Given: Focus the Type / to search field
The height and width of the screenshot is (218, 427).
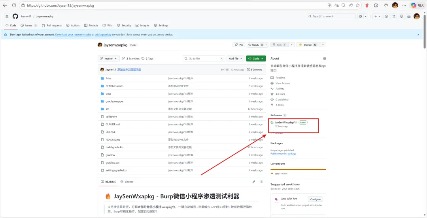Looking at the screenshot, I should point(331,16).
